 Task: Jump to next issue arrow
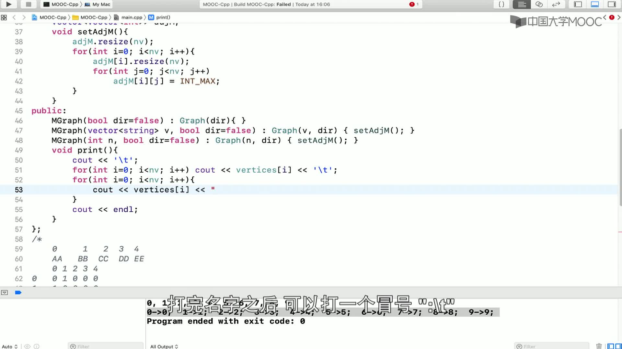tap(619, 17)
